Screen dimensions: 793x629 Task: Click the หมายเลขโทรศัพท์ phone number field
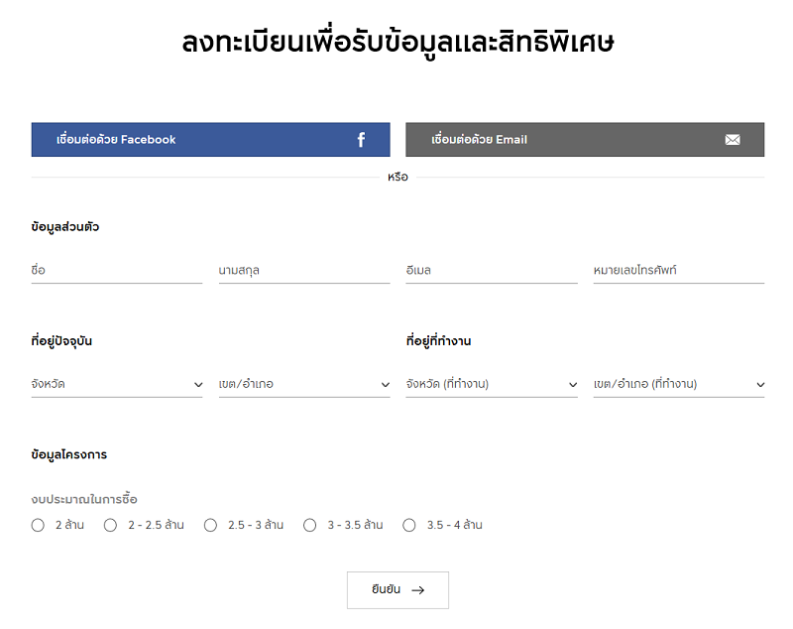[679, 271]
